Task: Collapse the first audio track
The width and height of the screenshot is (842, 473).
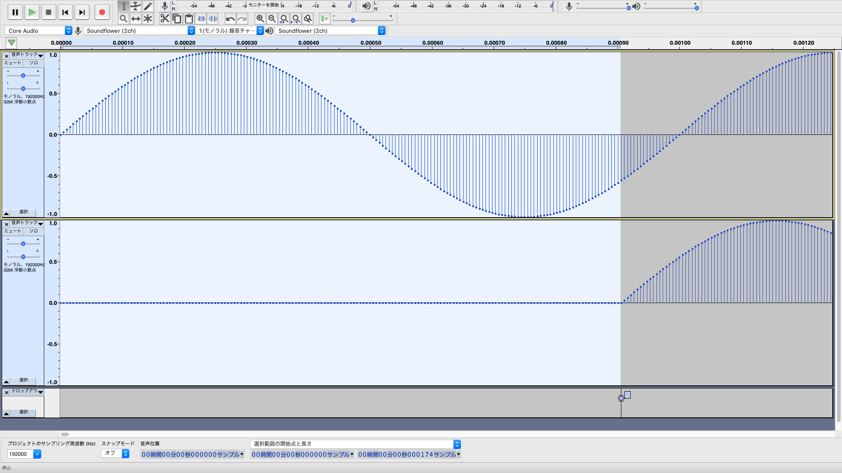Action: [7, 213]
